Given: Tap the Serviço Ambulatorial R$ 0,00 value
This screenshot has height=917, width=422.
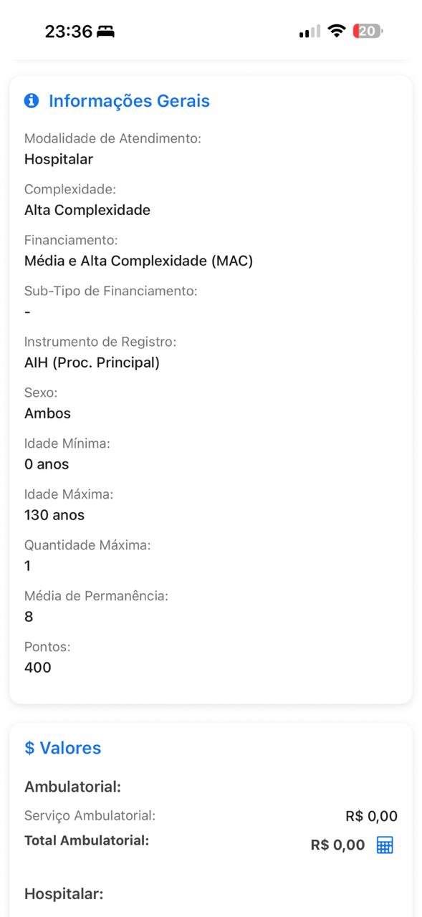Looking at the screenshot, I should (370, 815).
